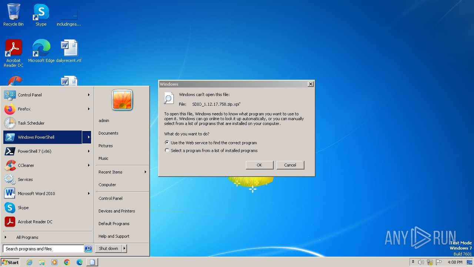Open dailyrecent.rtf on the desktop
The image size is (474, 267).
(x=69, y=51)
